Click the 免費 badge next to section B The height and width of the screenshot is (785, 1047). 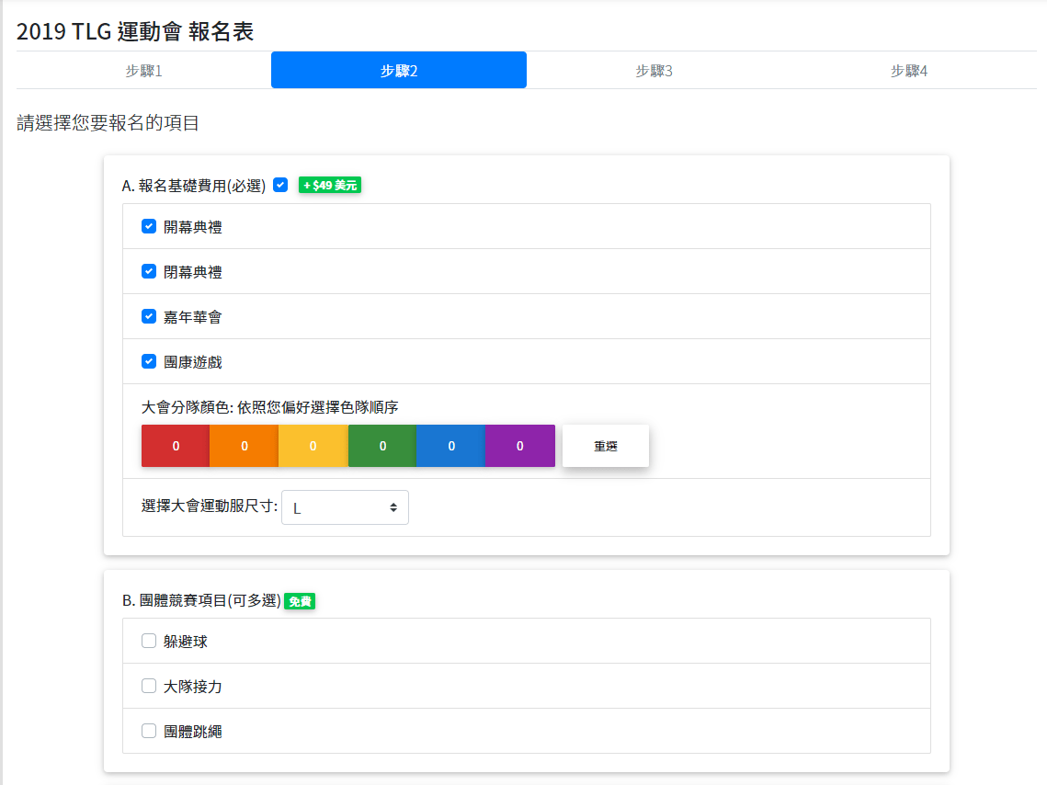click(x=301, y=601)
